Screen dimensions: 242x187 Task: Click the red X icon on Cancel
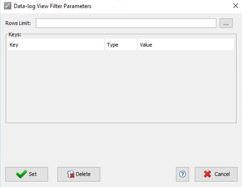(207, 174)
